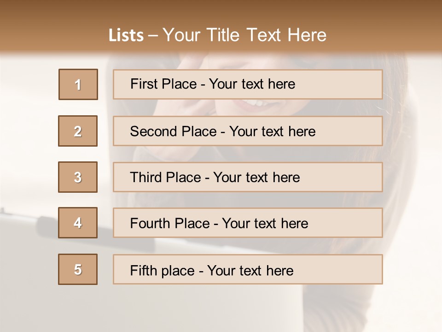The image size is (442, 332).
Task: Click the number 3 list marker
Action: tap(78, 177)
